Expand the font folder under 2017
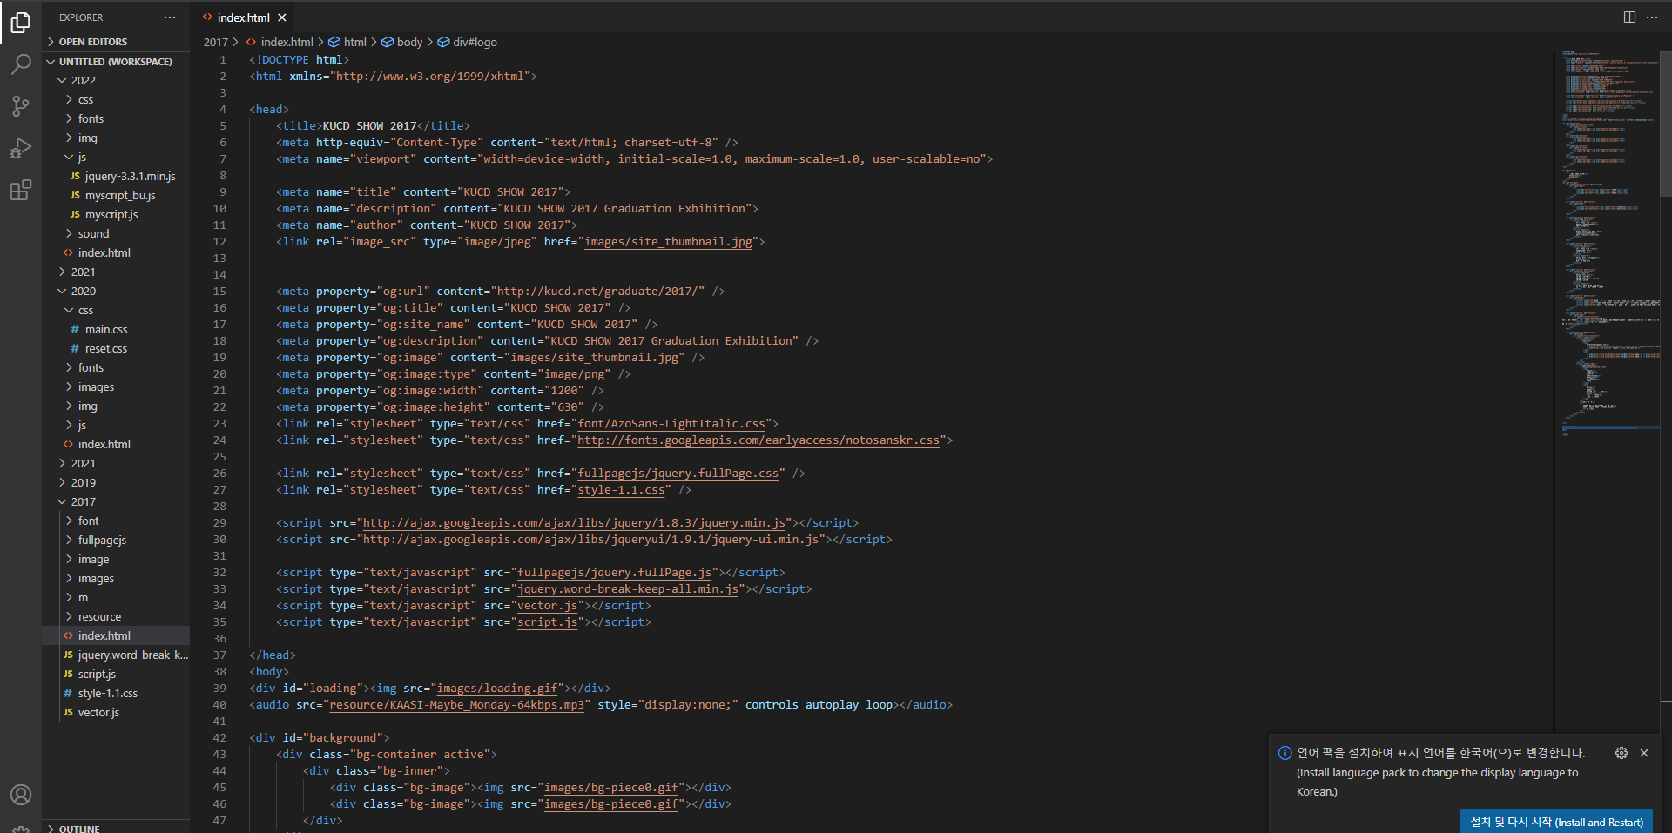This screenshot has height=833, width=1672. pos(116,521)
